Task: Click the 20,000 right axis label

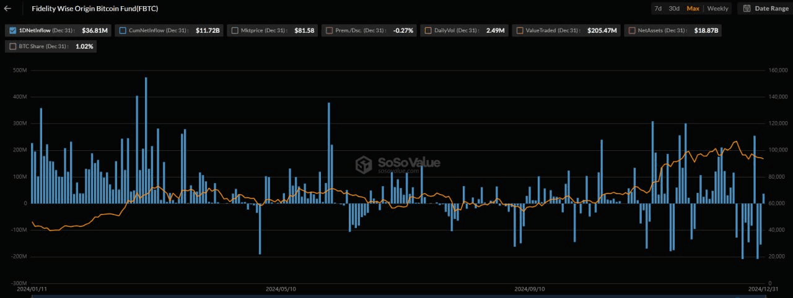Action: click(x=777, y=257)
